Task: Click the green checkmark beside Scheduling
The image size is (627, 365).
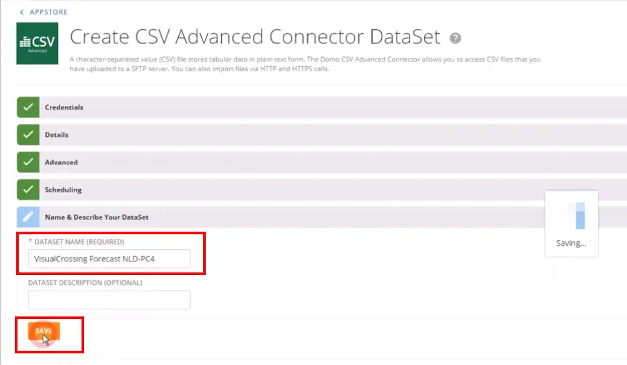Action: [27, 190]
